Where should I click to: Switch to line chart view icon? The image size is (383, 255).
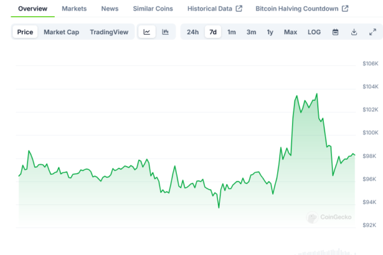[x=146, y=32]
